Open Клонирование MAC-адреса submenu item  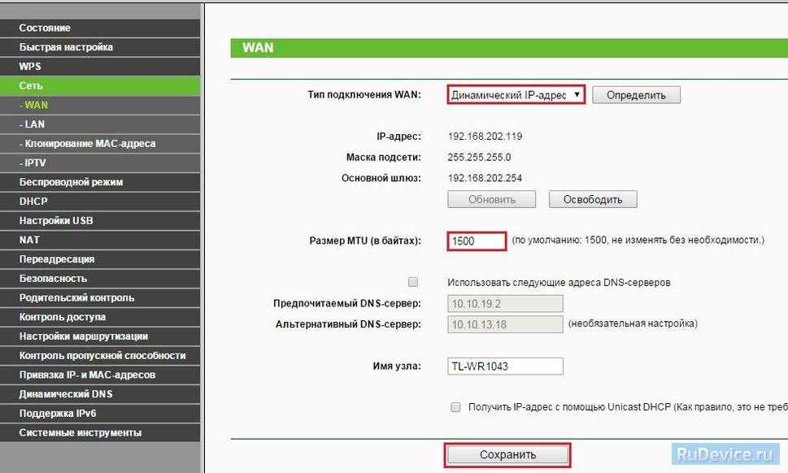pos(100,144)
